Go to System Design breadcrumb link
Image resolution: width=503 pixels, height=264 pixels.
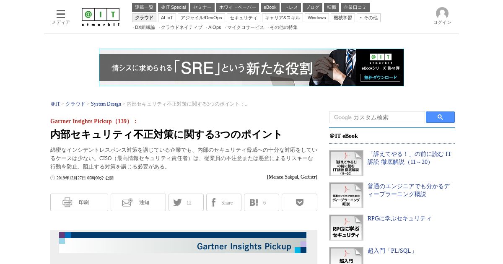click(106, 104)
